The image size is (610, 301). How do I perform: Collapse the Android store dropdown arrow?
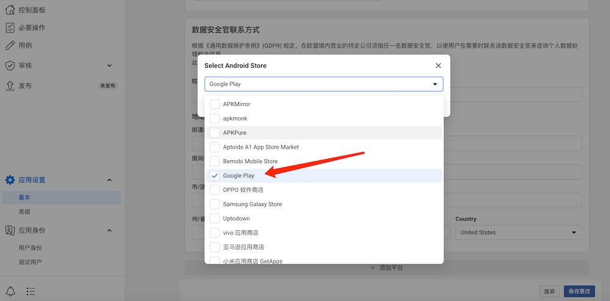click(435, 84)
